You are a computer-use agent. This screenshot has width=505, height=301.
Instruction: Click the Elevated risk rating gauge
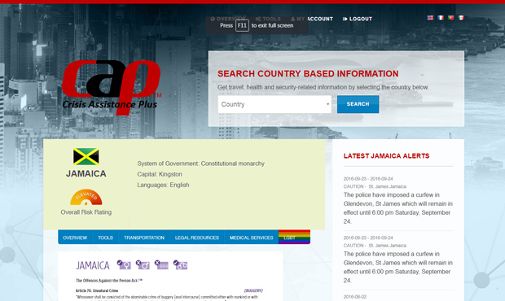[86, 197]
